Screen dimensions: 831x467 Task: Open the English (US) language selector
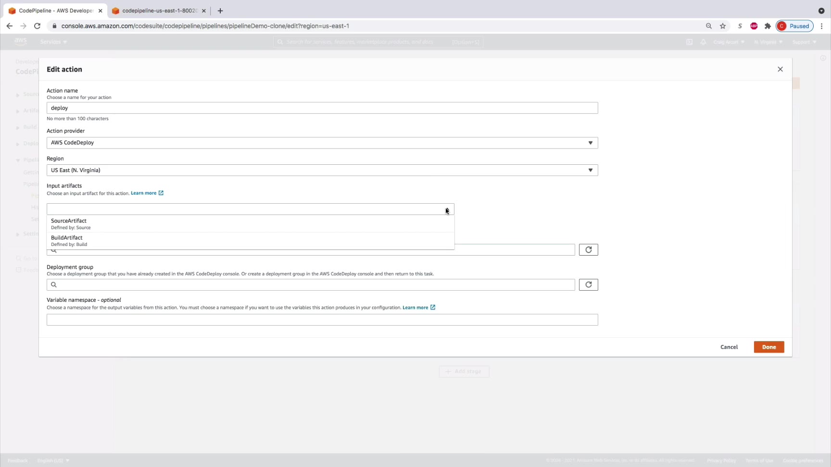[53, 460]
